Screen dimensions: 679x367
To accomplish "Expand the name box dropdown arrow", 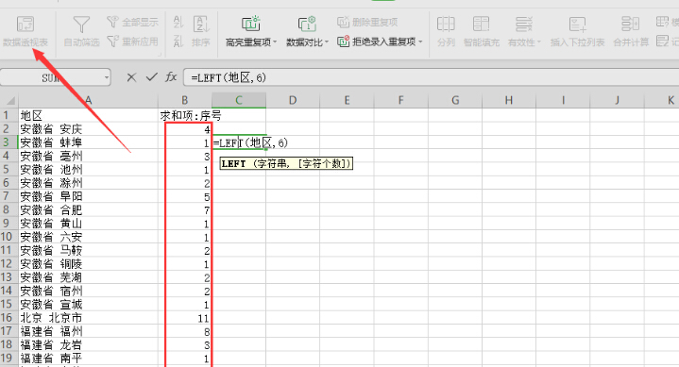I will click(x=106, y=78).
